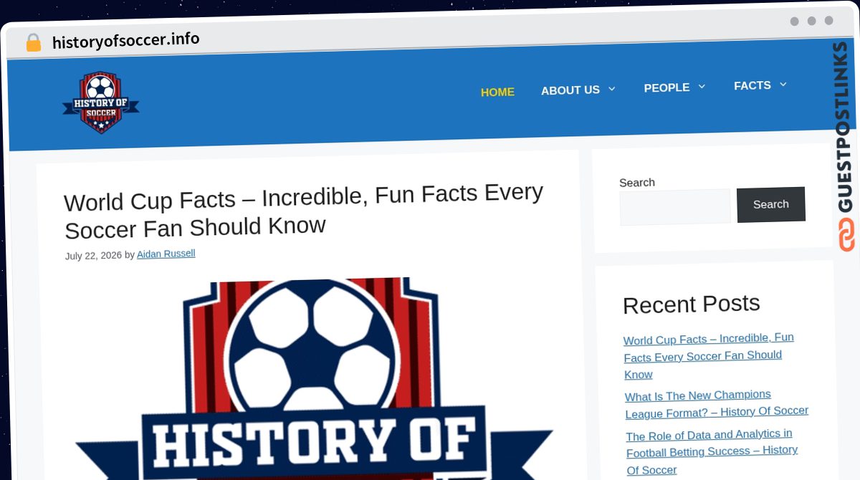Open the World Cup Facts article title
The image size is (860, 480).
[303, 211]
